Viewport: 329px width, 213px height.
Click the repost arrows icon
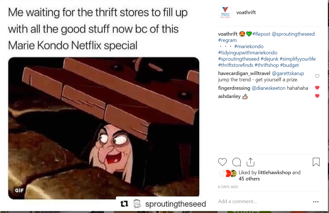[x=124, y=204]
